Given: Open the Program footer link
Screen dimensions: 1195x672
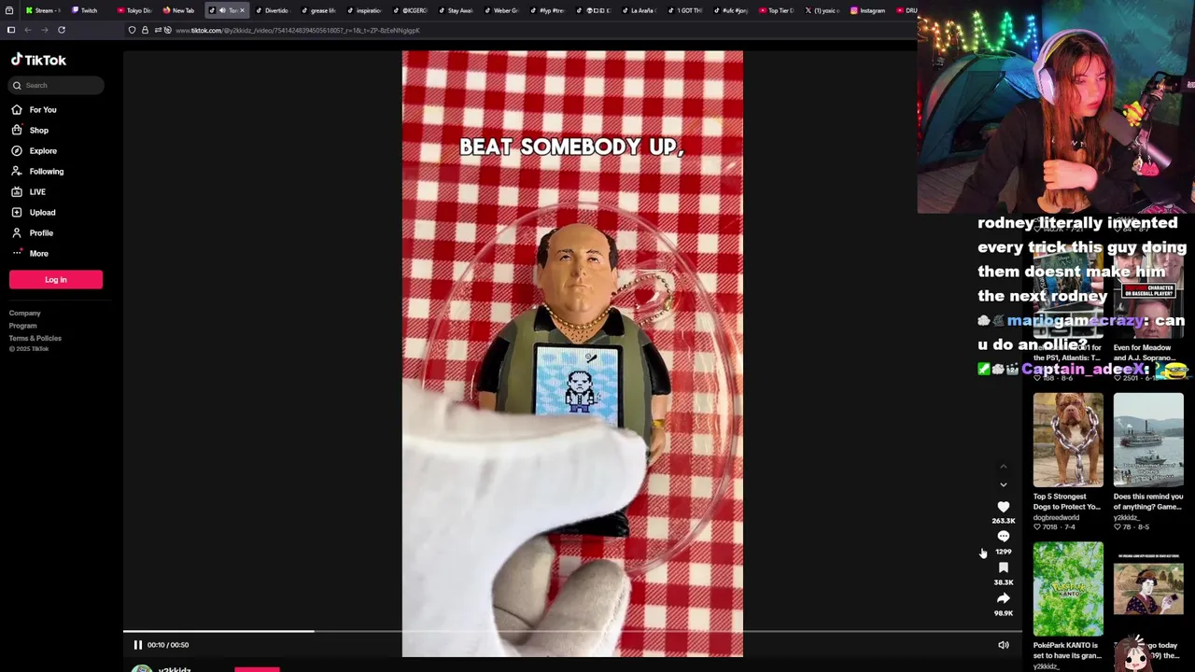Looking at the screenshot, I should [x=22, y=326].
